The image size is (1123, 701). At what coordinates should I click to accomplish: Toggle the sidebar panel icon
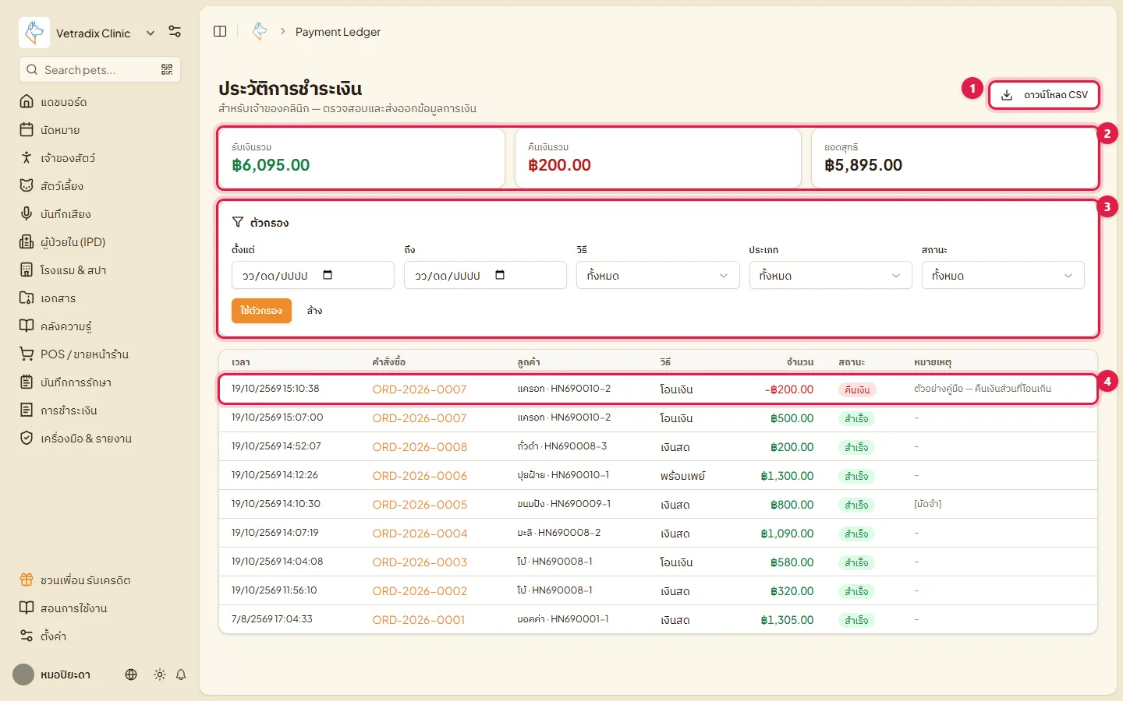pos(220,31)
